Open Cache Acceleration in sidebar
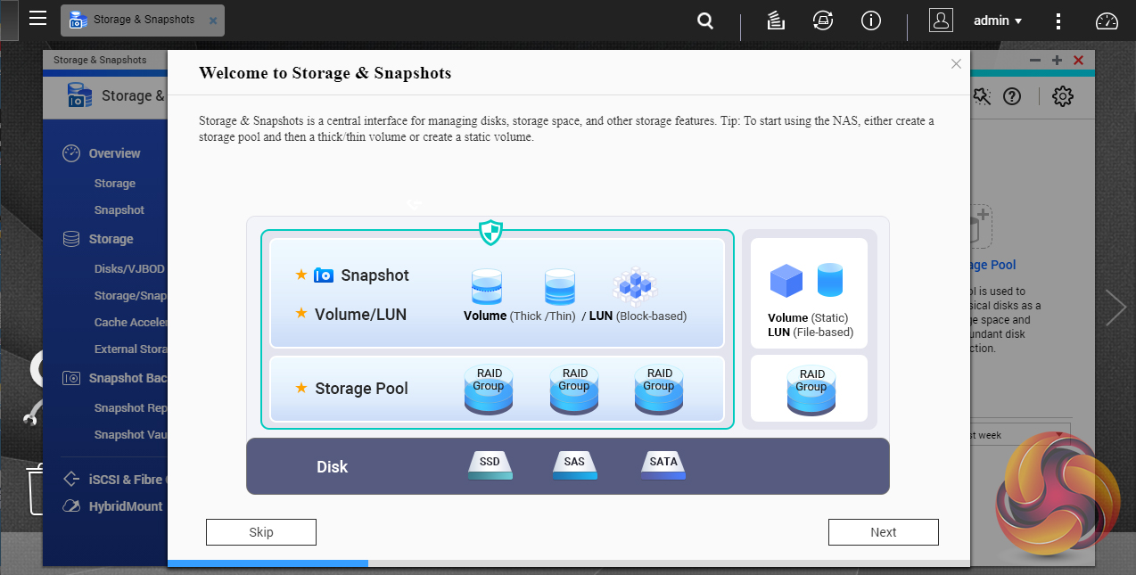This screenshot has width=1136, height=575. tap(130, 322)
